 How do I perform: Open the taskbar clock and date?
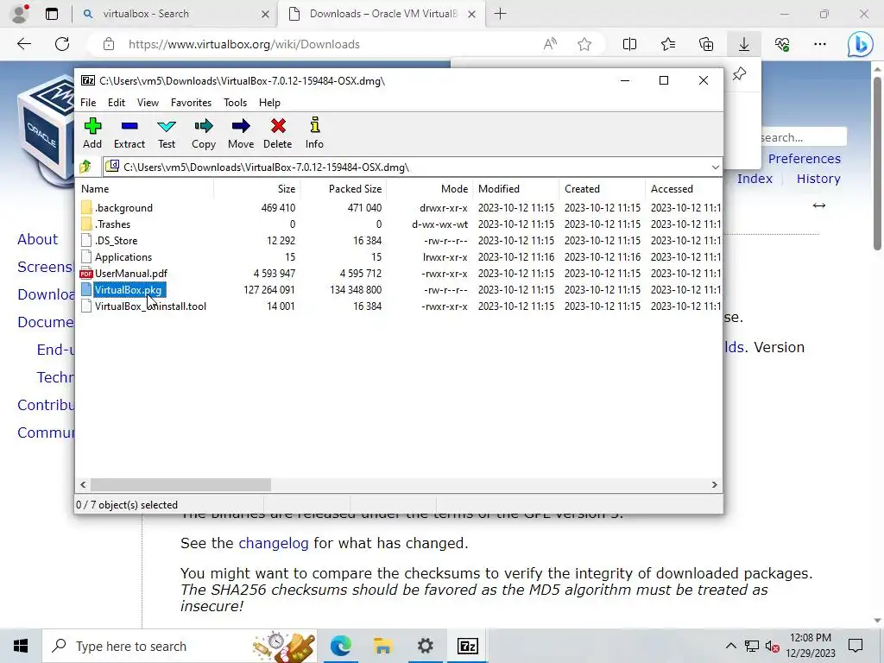810,646
